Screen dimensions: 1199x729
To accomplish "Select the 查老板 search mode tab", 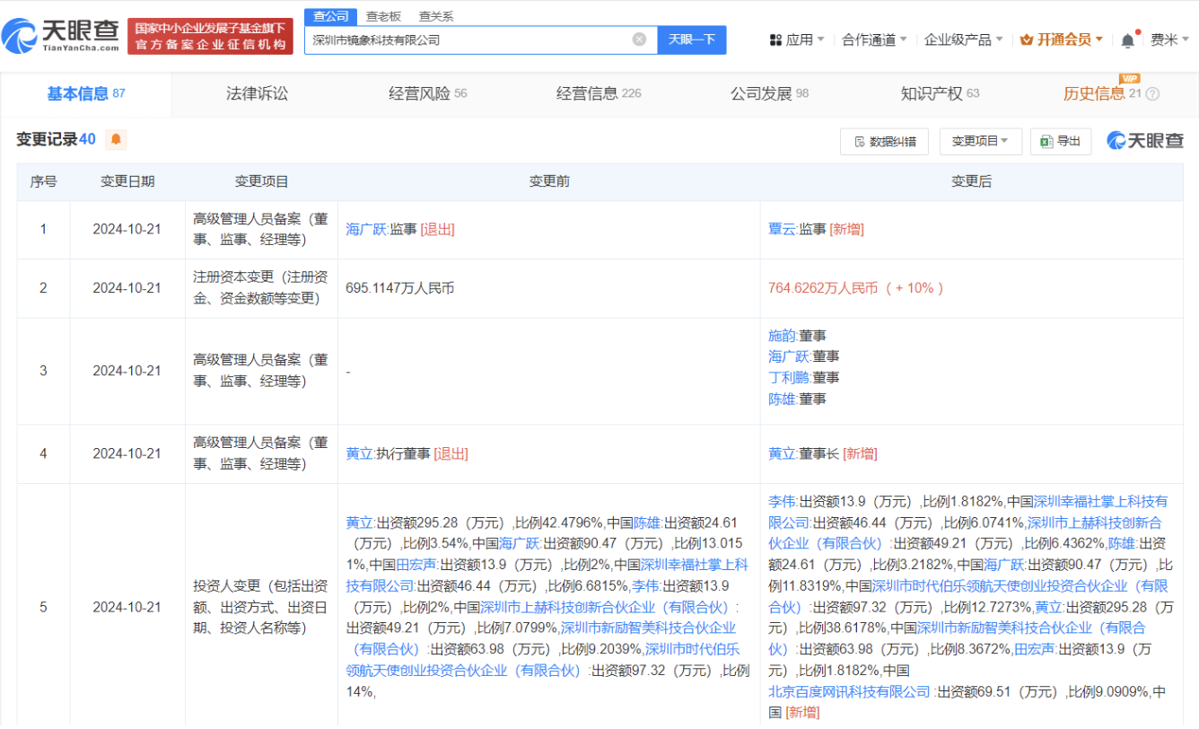I will (x=383, y=16).
